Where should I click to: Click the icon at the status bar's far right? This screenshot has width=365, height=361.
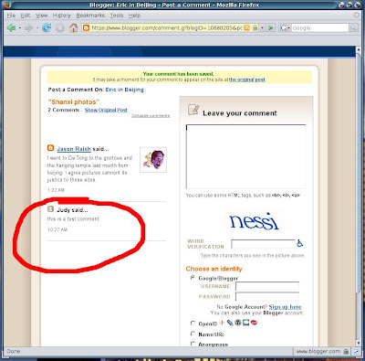pos(356,351)
